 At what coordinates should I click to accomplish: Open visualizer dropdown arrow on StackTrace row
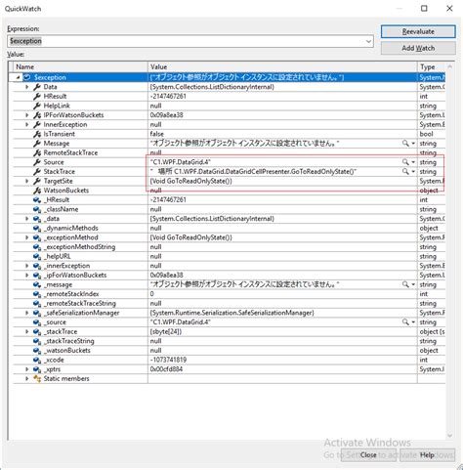(x=413, y=171)
